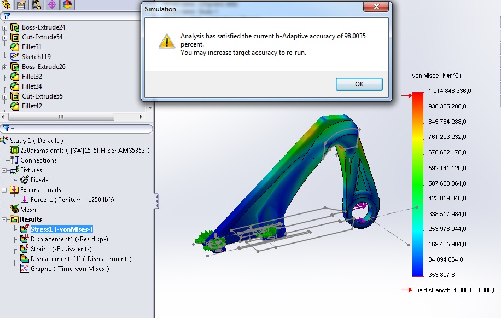This screenshot has width=501, height=318.
Task: Click the Mesh icon
Action: (14, 209)
